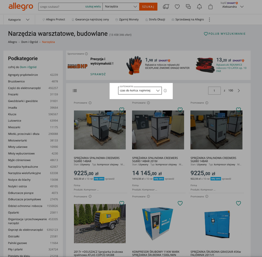The image size is (262, 257).
Task: Open notifications bell icon
Action: tap(199, 7)
